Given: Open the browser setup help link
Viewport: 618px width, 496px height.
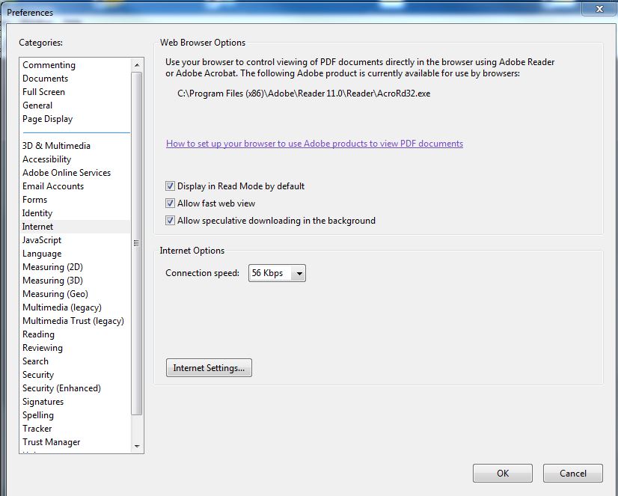Looking at the screenshot, I should click(x=314, y=144).
